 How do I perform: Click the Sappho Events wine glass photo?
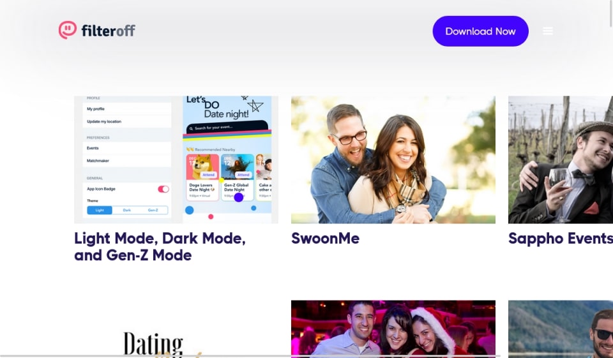tap(561, 160)
